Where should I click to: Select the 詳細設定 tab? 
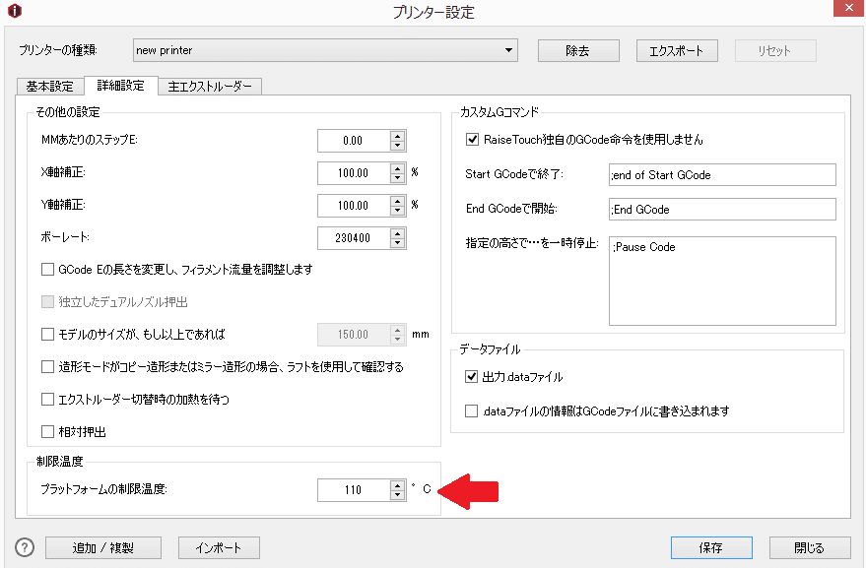click(x=120, y=86)
